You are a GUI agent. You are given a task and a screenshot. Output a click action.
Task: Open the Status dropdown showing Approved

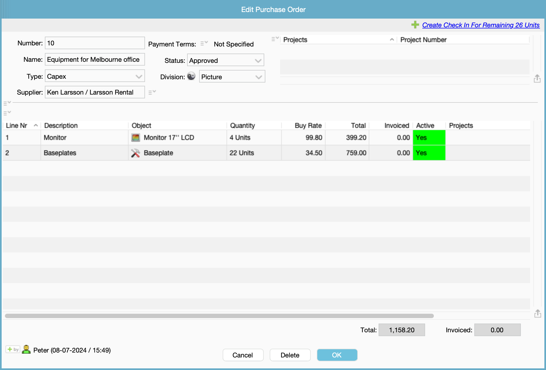pyautogui.click(x=225, y=60)
